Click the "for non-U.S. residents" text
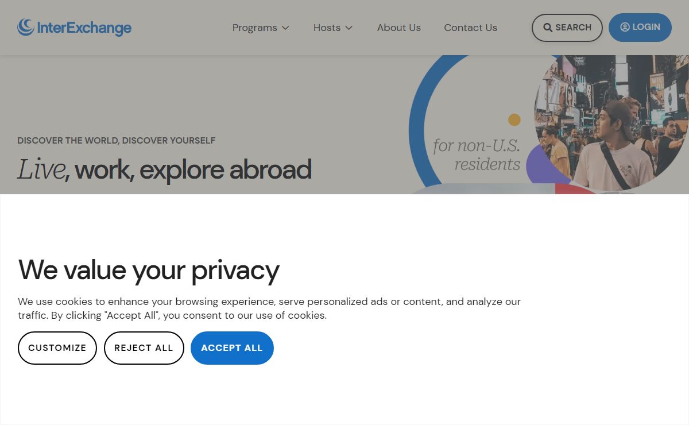This screenshot has height=425, width=689. [x=477, y=154]
